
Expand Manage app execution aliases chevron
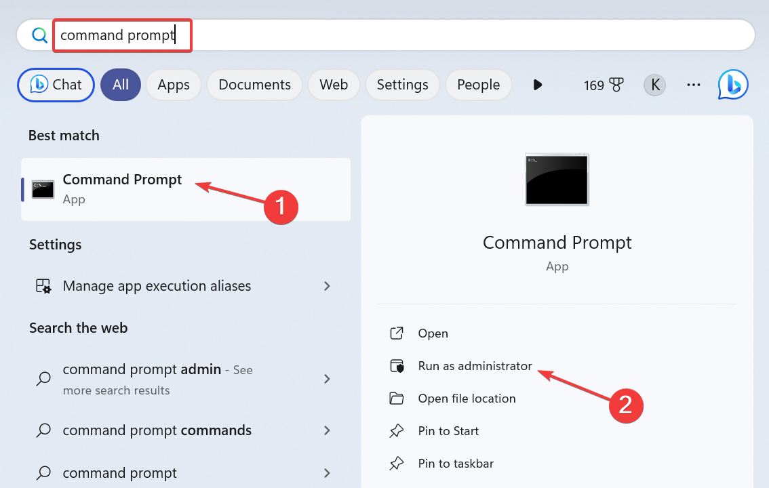click(x=327, y=286)
